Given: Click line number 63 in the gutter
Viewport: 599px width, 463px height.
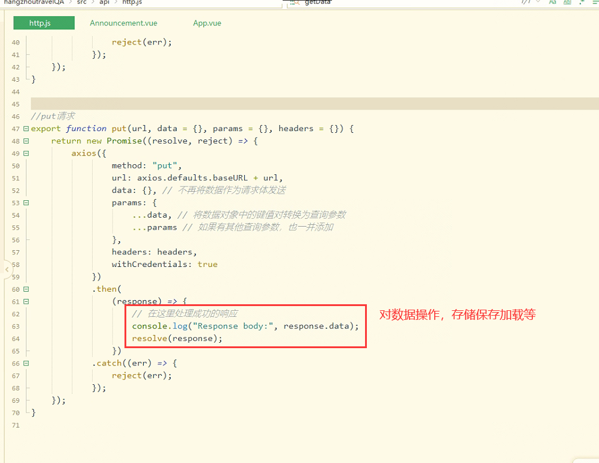Looking at the screenshot, I should (15, 327).
